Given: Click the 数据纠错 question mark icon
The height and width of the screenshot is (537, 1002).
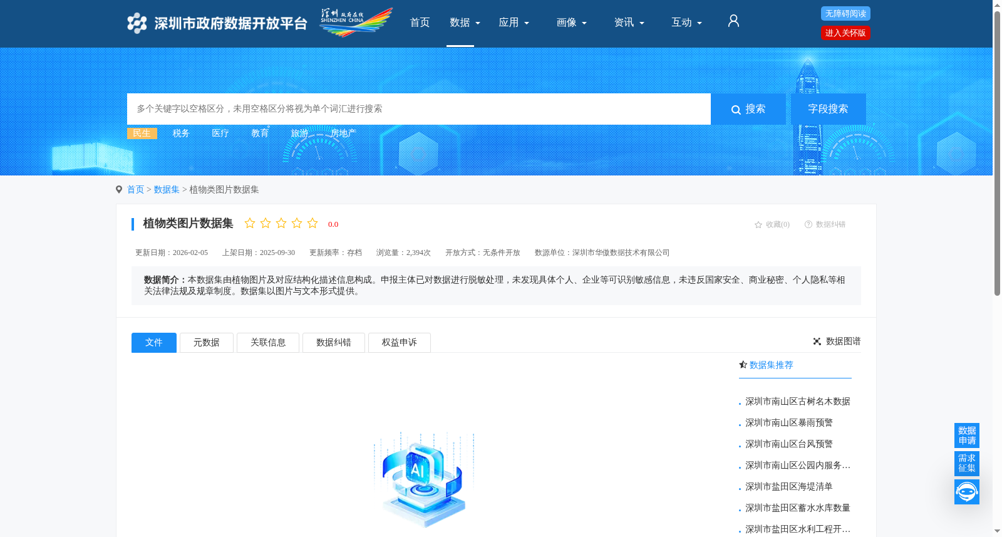Looking at the screenshot, I should 808,224.
